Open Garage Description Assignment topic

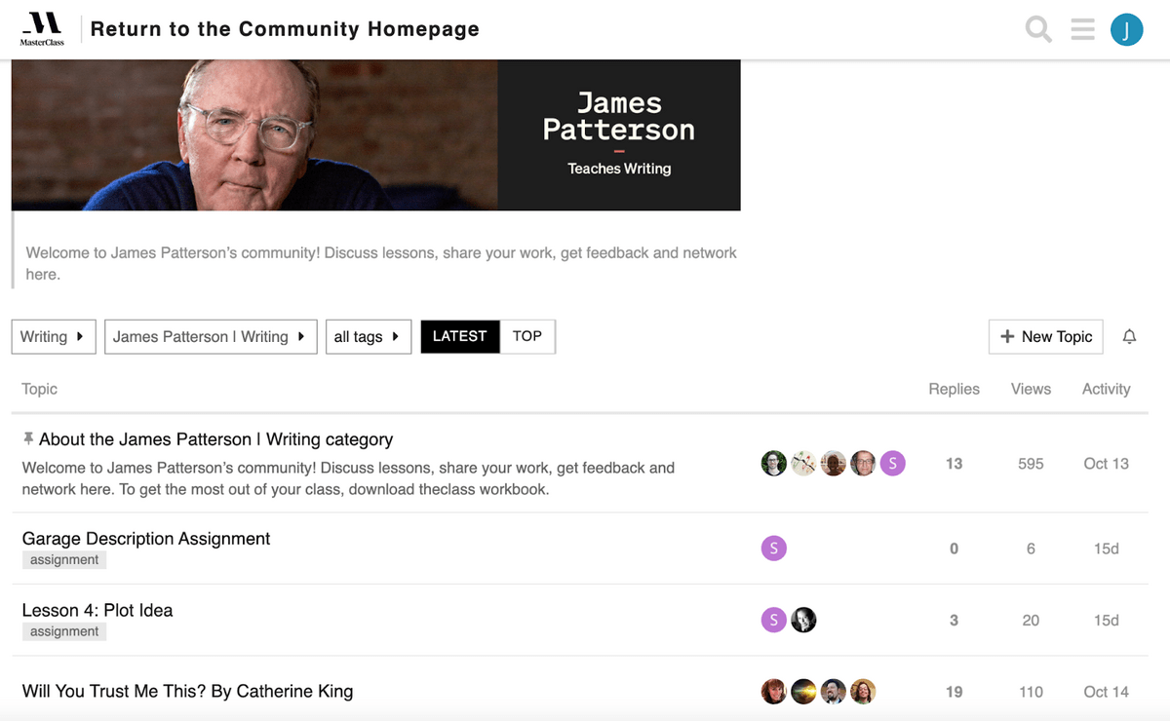pos(146,539)
